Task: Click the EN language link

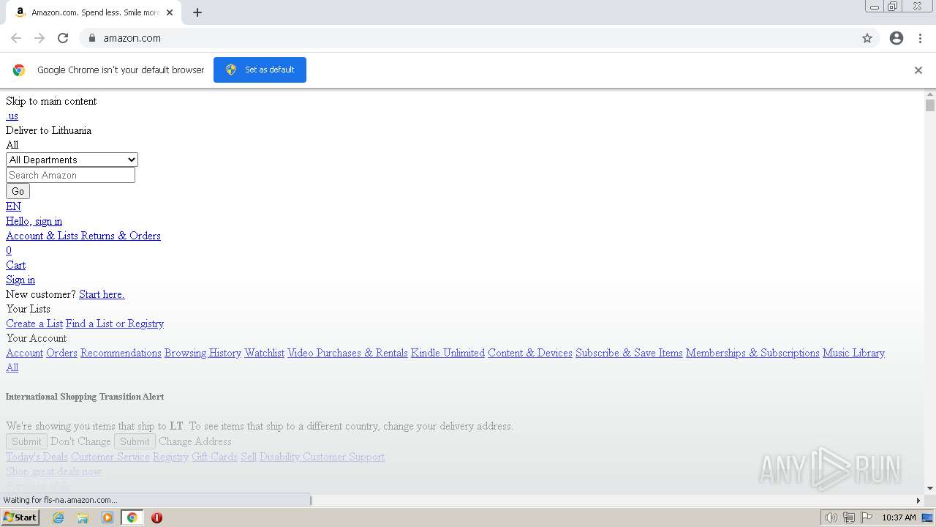Action: [13, 206]
